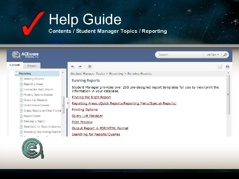The width and height of the screenshot is (239, 179).
Task: Click the Reporting book icon in tree
Action: [x=17, y=74]
